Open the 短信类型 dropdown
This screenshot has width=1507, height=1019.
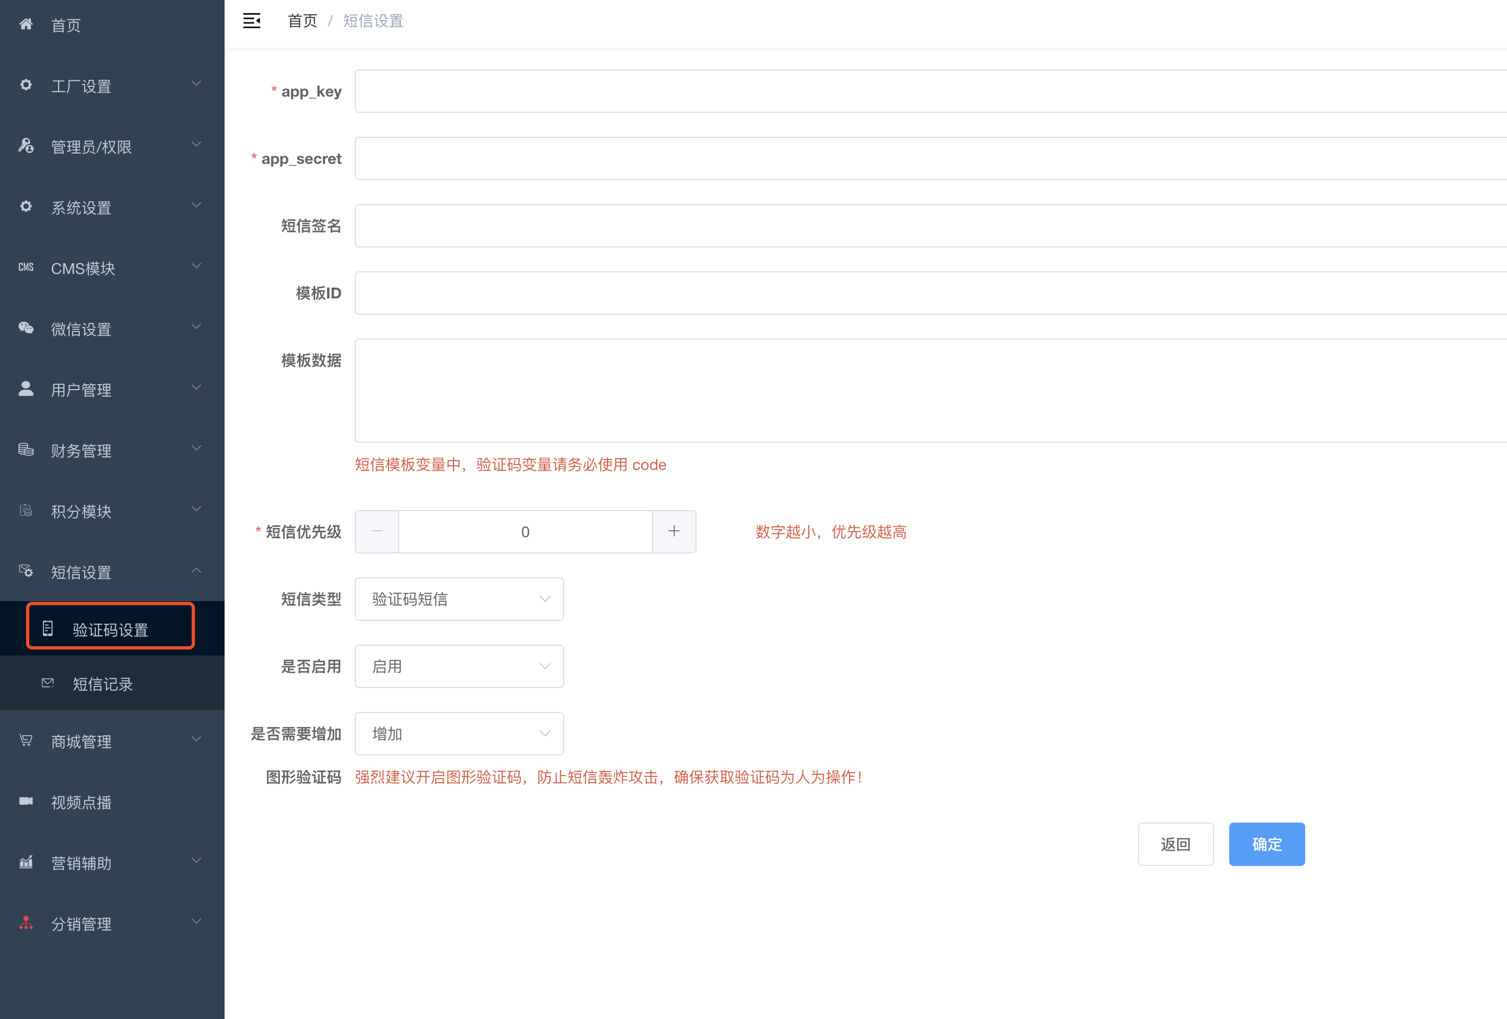pyautogui.click(x=459, y=600)
